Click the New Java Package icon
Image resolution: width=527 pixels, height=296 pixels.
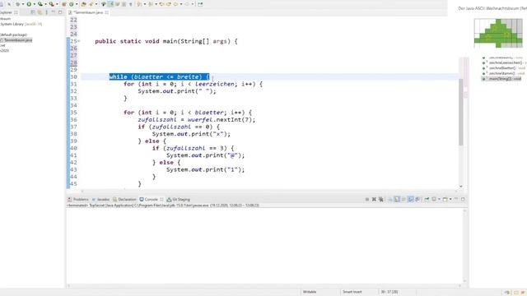(x=64, y=4)
